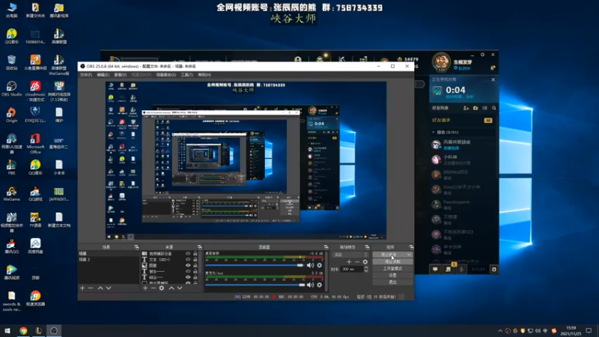Decrease transition duration with down stepper arrow
The height and width of the screenshot is (337, 599).
pyautogui.click(x=366, y=271)
